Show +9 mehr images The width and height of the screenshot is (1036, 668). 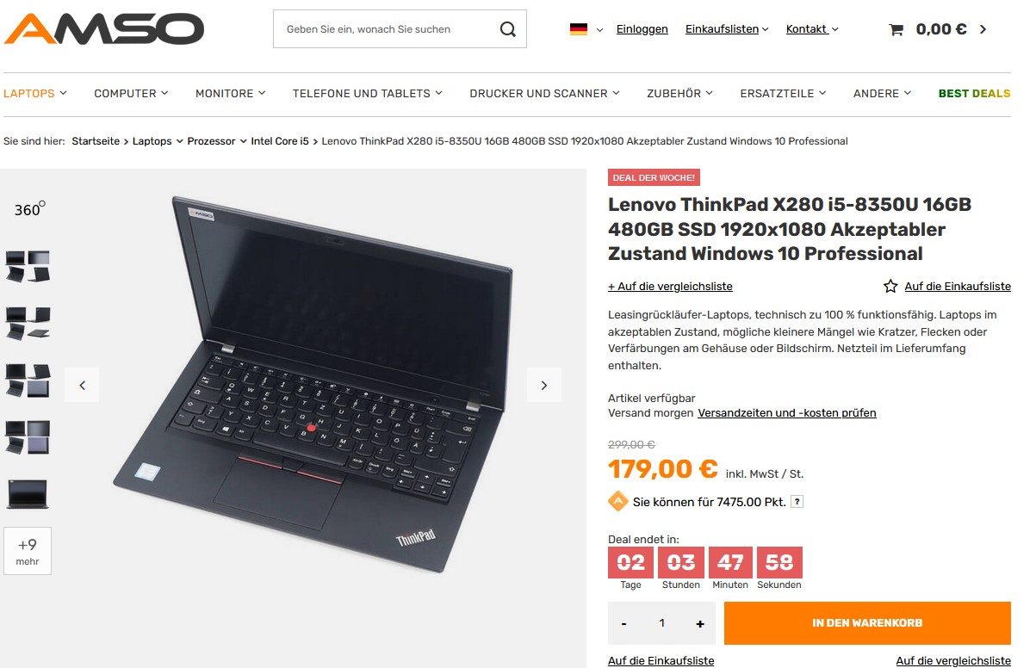tap(28, 551)
